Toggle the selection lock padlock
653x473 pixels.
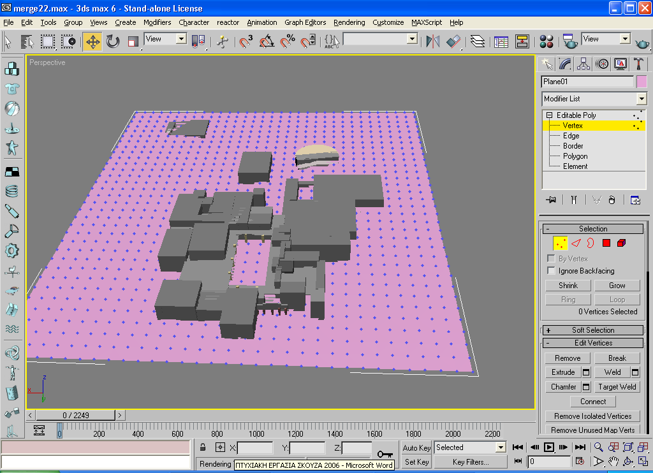[x=203, y=448]
